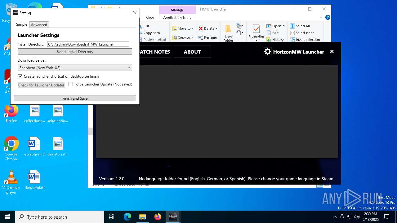Show hidden system tray icons
397x223 pixels.
[x=334, y=217]
